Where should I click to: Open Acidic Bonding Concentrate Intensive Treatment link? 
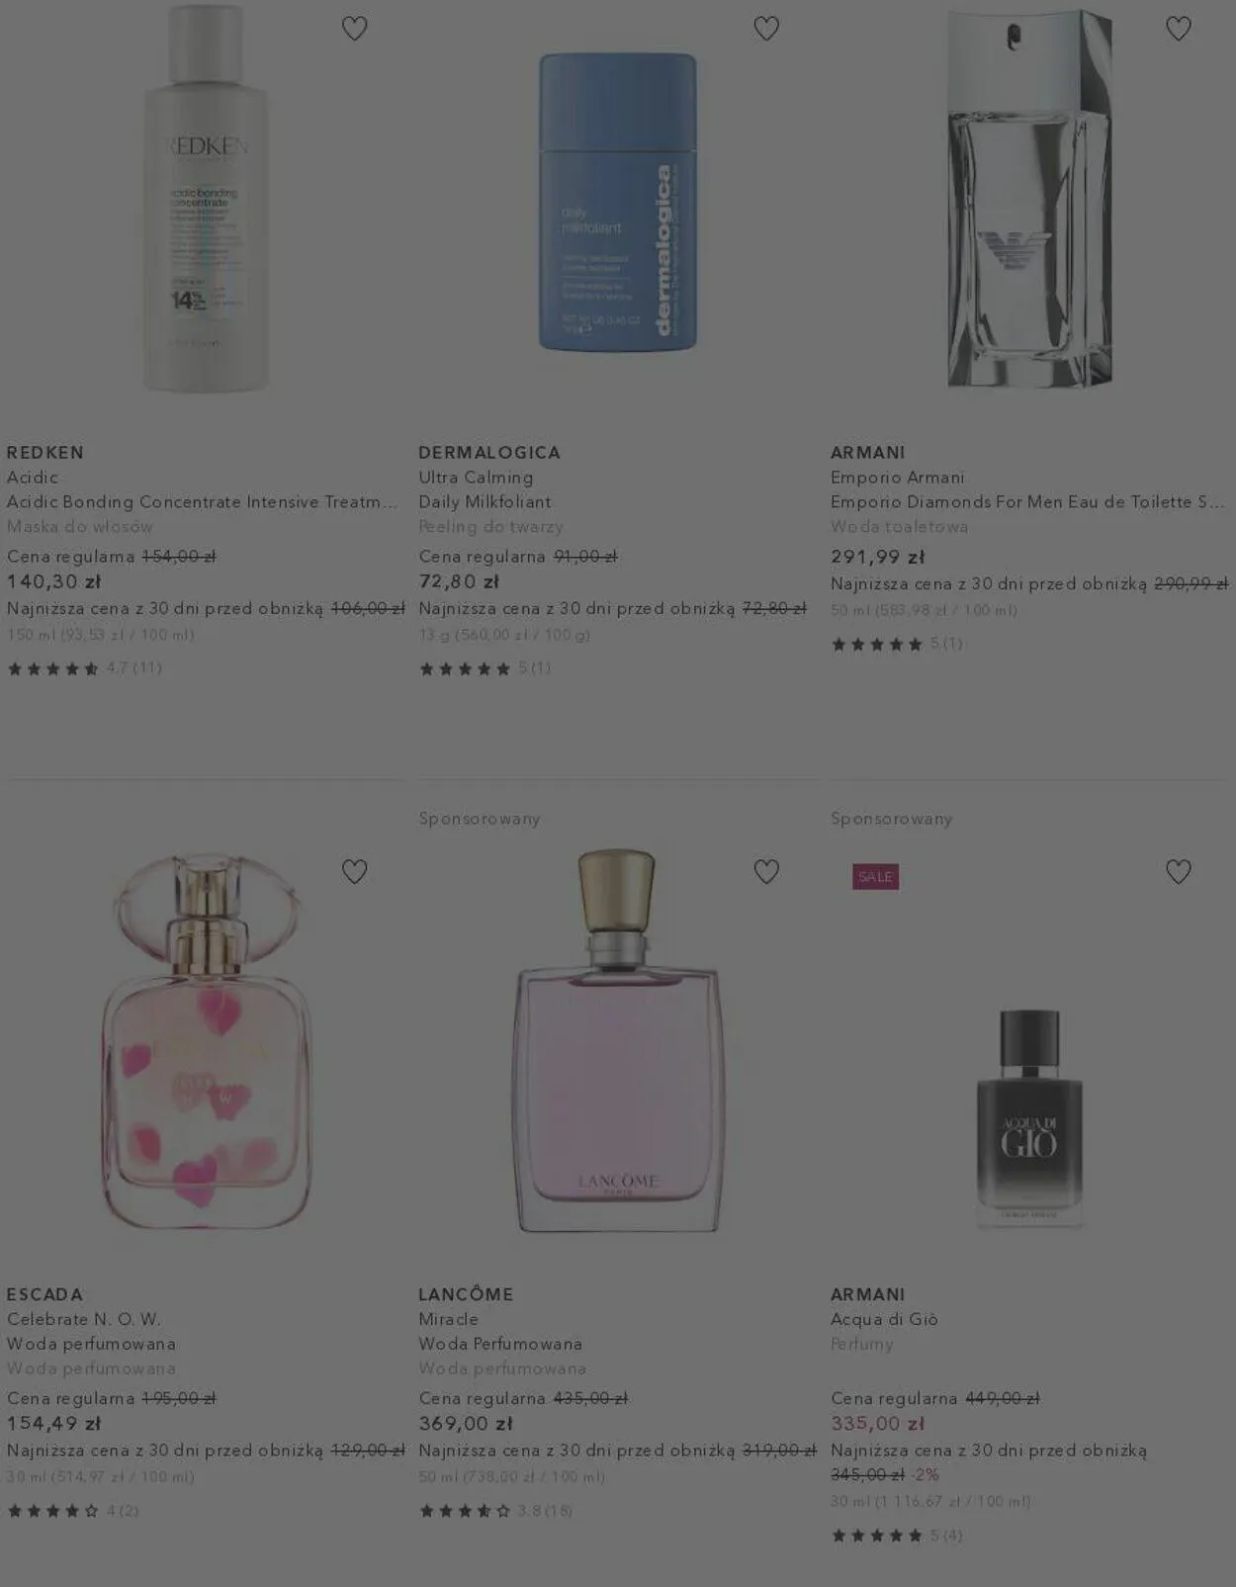click(x=203, y=501)
